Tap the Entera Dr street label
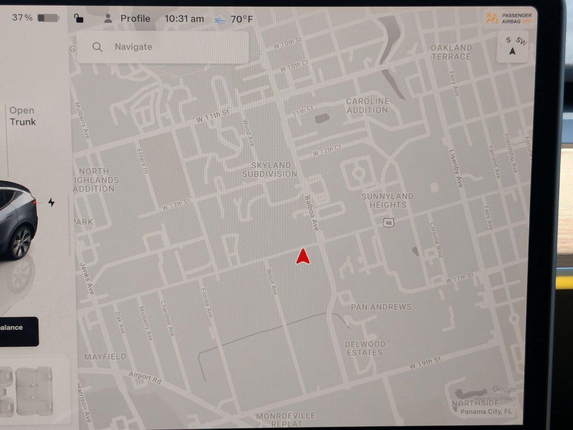This screenshot has height=430, width=573. coord(142,161)
